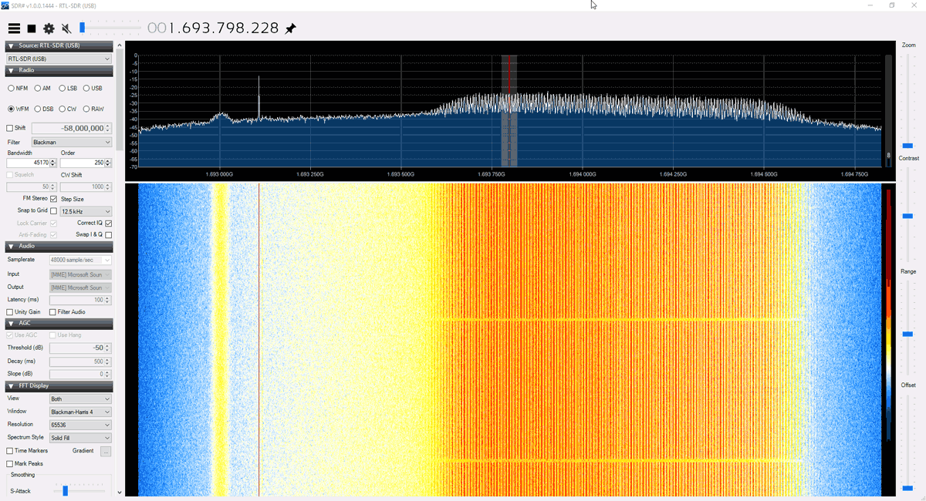926x501 pixels.
Task: Mute audio using the speaker icon
Action: click(x=66, y=28)
